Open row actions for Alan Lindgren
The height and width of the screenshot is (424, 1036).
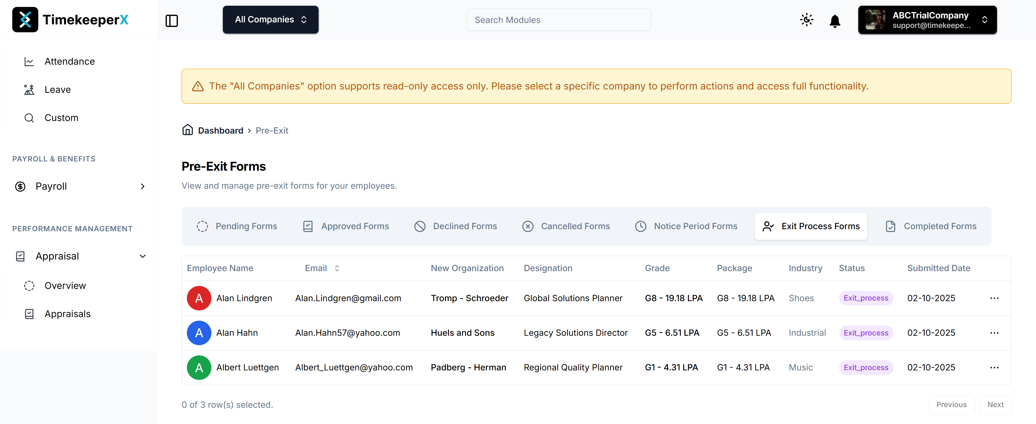[994, 298]
